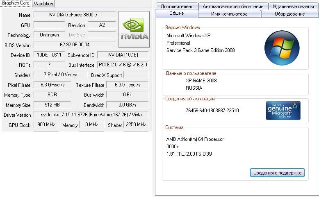Click the RUSSIA organization text
The width and height of the screenshot is (319, 197).
(194, 88)
